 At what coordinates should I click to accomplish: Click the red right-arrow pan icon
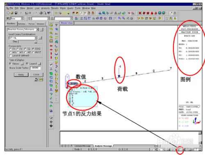51,50
